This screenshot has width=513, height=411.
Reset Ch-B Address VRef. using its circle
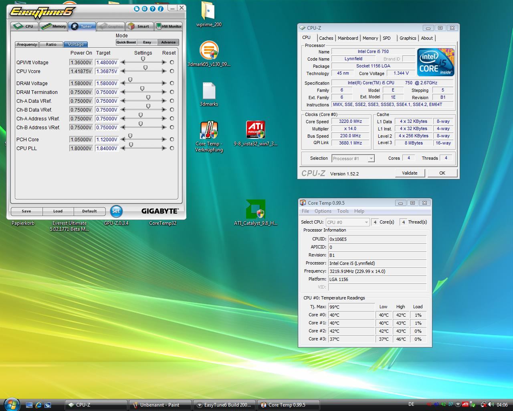coord(172,127)
